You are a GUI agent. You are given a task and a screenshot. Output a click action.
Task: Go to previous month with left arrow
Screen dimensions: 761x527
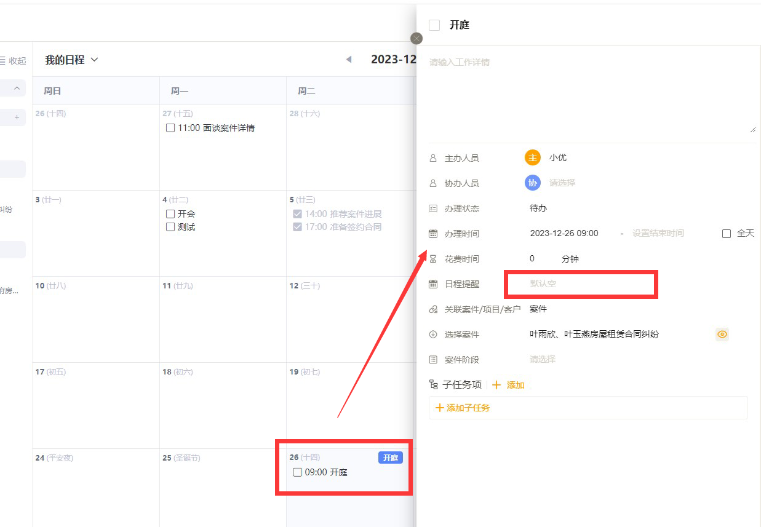click(x=349, y=60)
